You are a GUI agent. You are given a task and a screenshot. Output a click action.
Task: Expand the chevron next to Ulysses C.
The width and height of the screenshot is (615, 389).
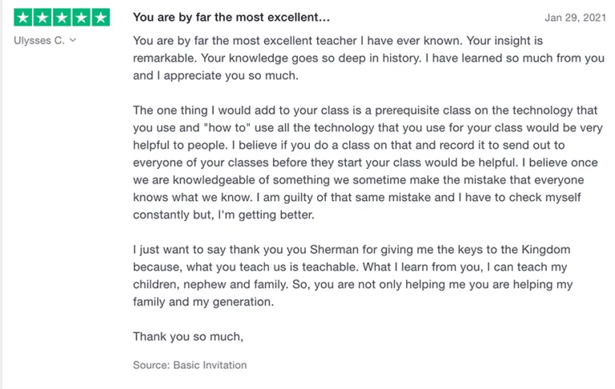coord(73,40)
